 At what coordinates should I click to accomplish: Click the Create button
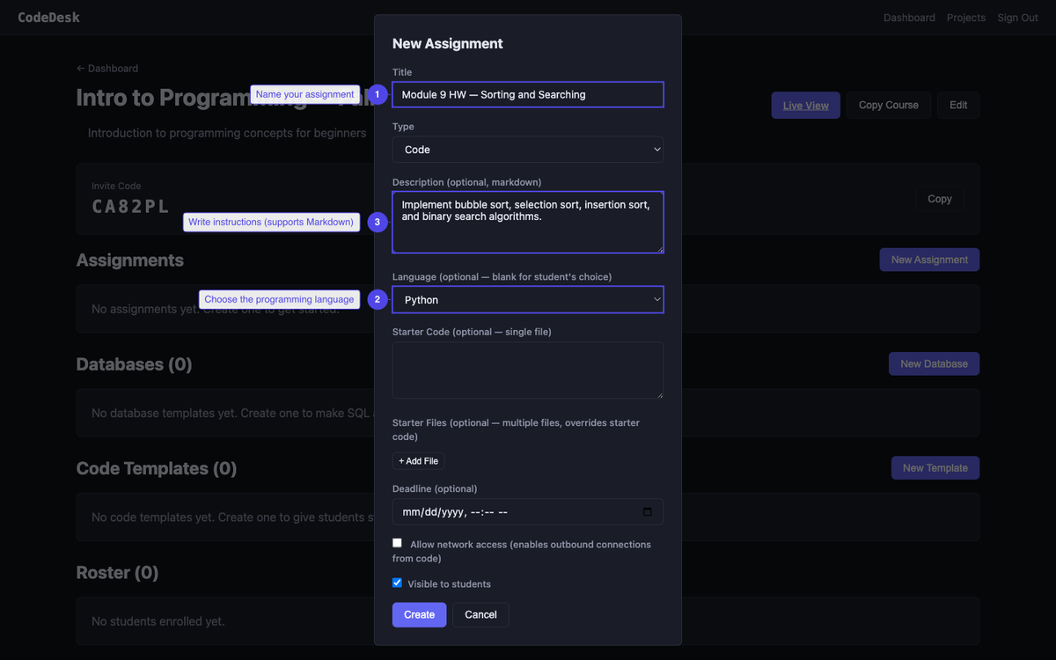419,614
